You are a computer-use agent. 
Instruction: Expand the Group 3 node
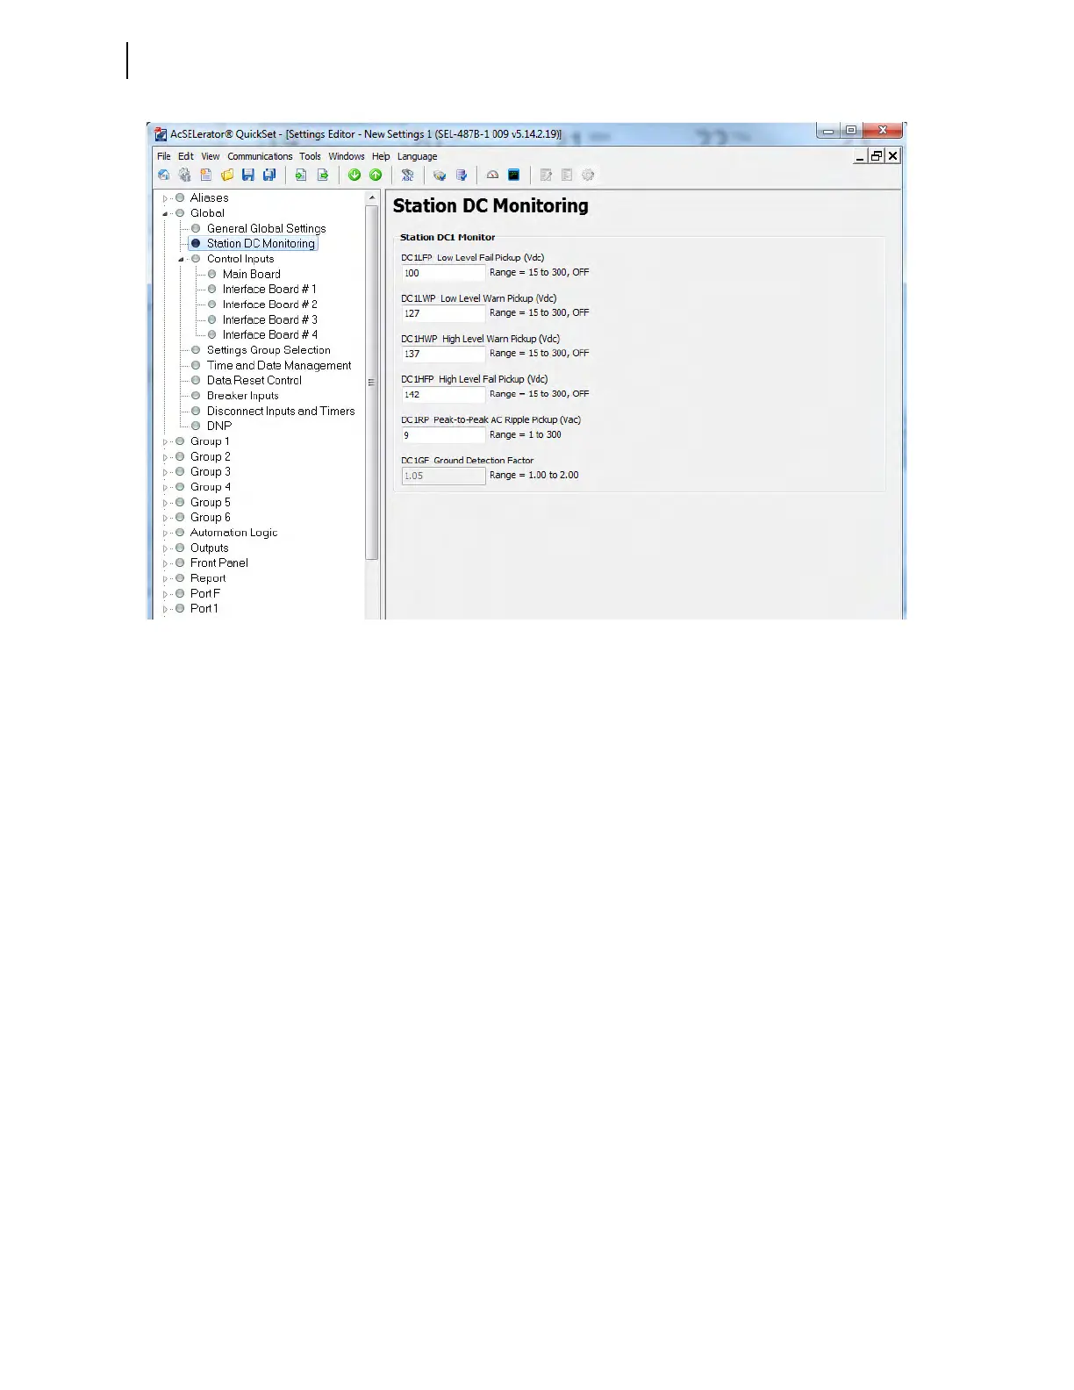click(165, 472)
